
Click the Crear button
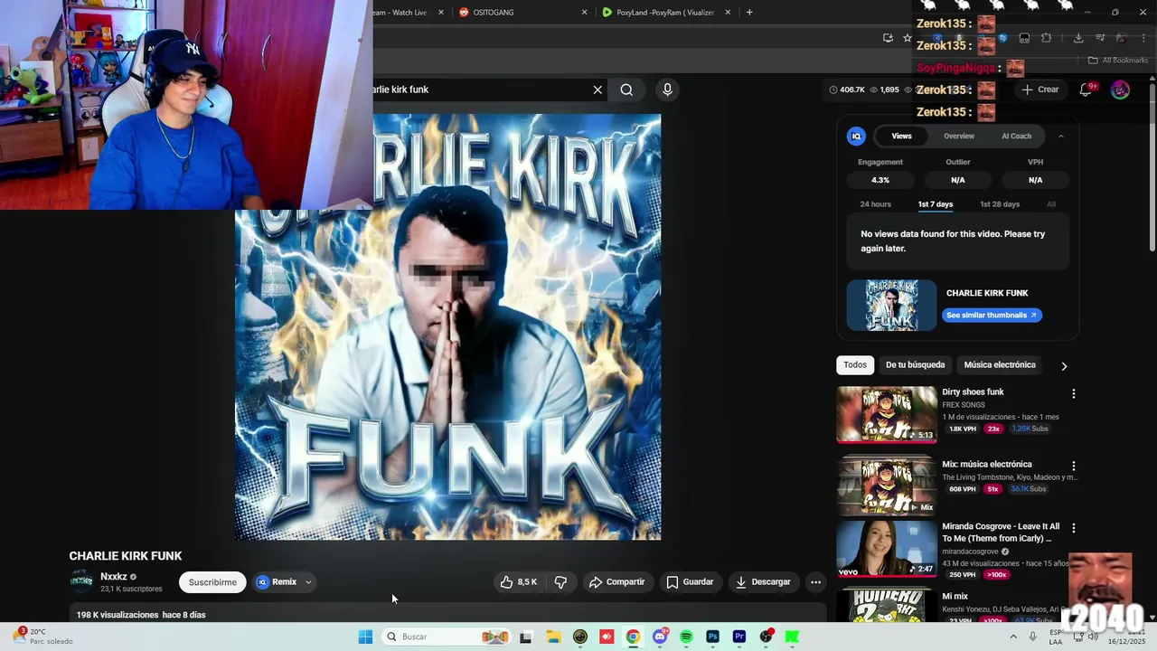[x=1039, y=90]
